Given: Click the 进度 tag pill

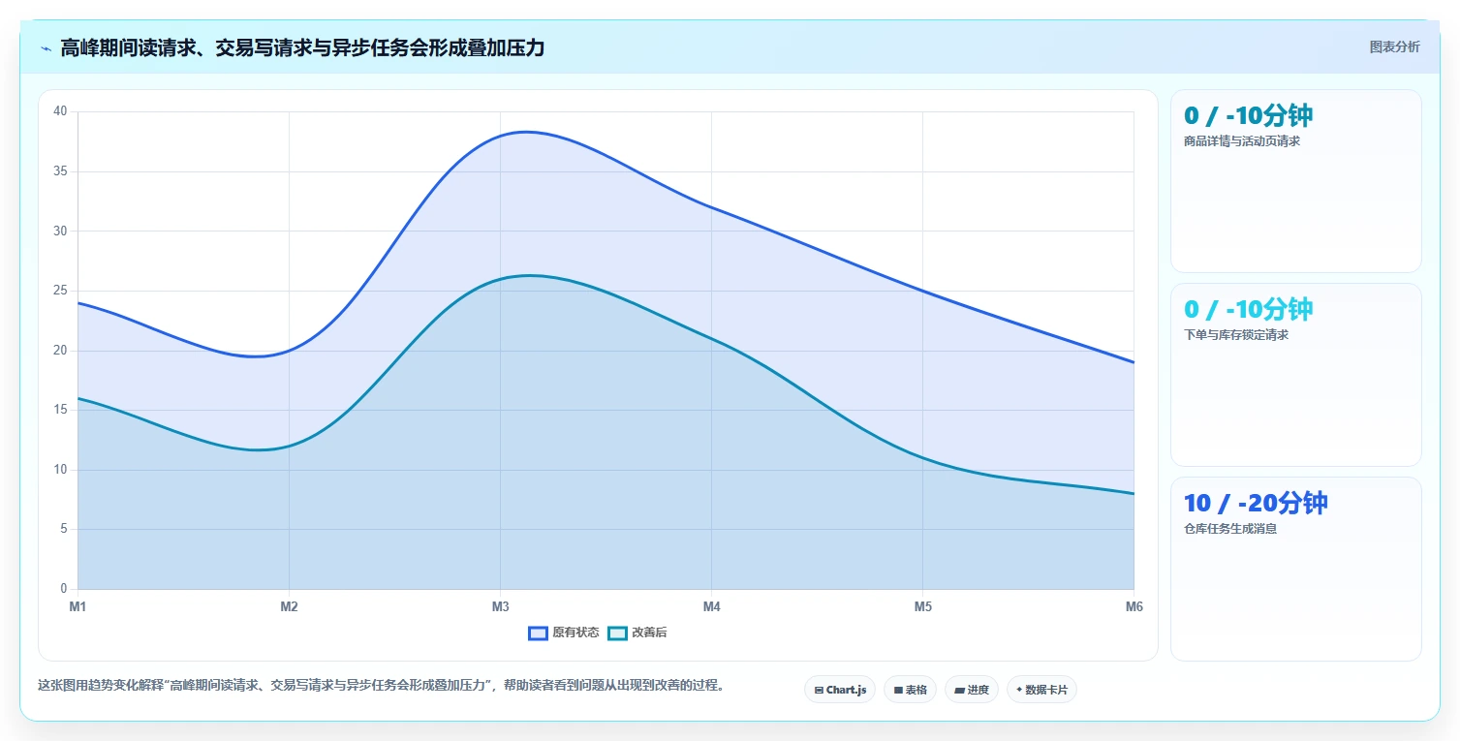Looking at the screenshot, I should (972, 690).
